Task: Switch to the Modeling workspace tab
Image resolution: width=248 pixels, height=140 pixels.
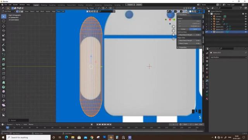Action: [44, 5]
